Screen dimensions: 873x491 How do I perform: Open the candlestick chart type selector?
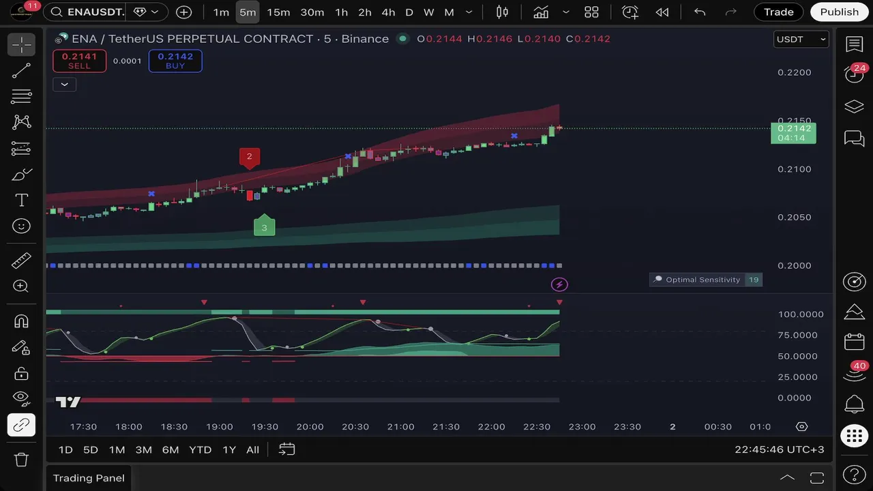click(x=503, y=12)
